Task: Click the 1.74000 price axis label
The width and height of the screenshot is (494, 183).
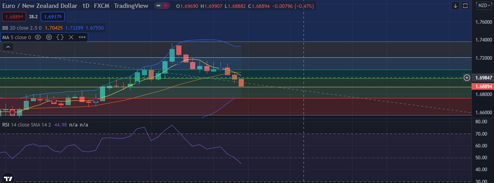Action: pyautogui.click(x=483, y=40)
